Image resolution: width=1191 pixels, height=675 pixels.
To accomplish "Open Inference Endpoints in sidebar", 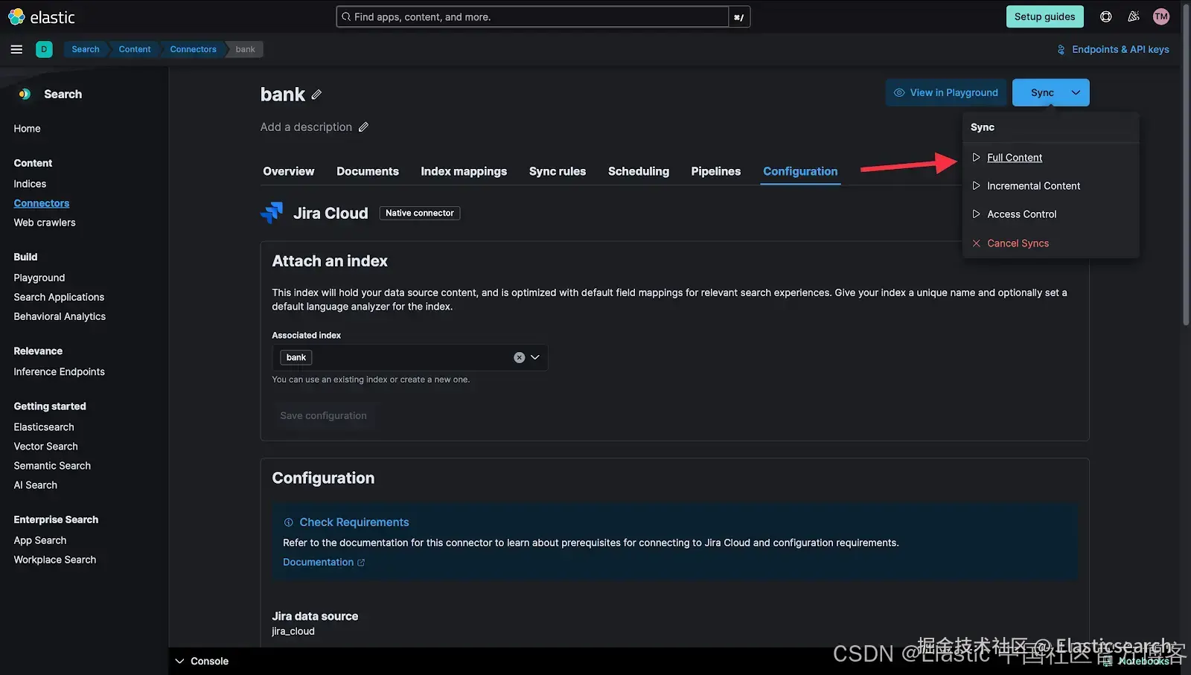I will click(x=59, y=372).
